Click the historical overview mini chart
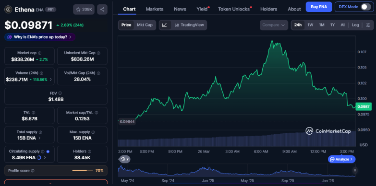The image size is (376, 186). [x=236, y=171]
